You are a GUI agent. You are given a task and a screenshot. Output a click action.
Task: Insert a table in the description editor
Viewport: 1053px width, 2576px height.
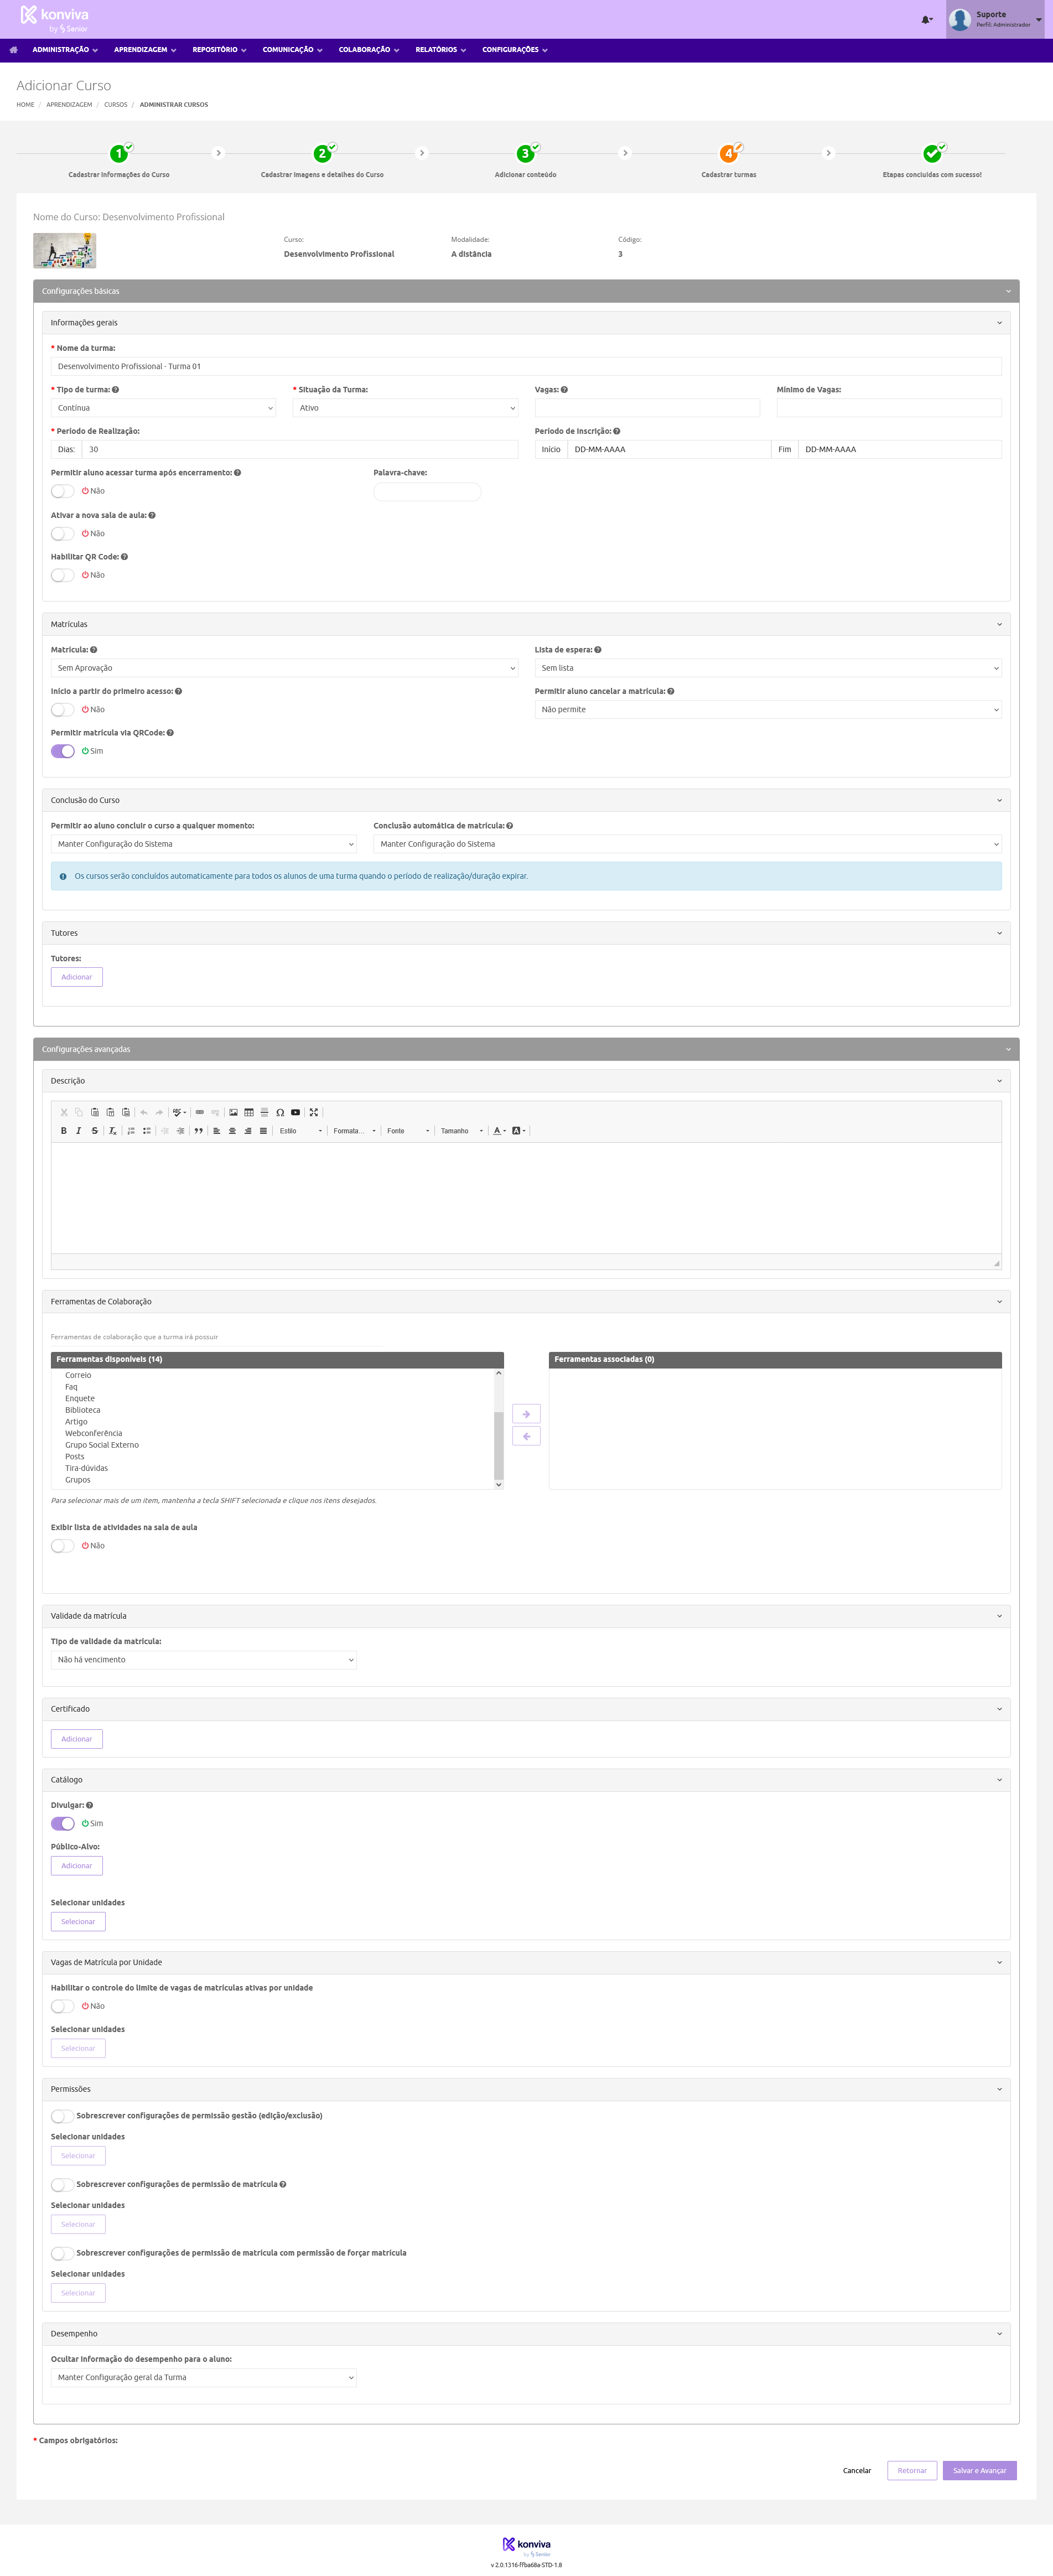coord(249,1112)
